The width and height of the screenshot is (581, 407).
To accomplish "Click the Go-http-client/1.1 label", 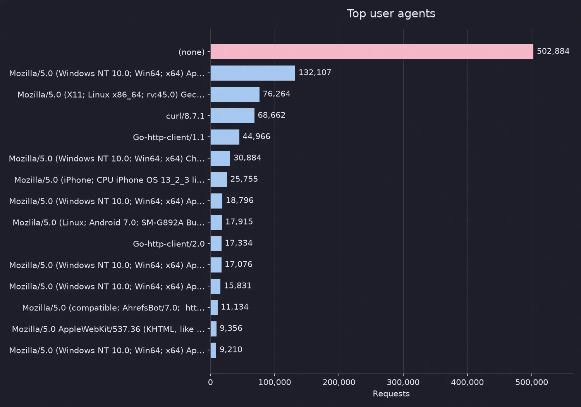I will tap(168, 137).
